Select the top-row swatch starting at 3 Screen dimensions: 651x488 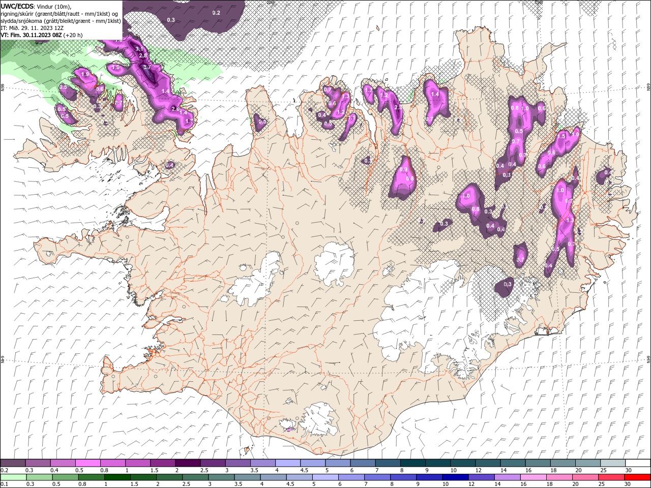pos(238,463)
